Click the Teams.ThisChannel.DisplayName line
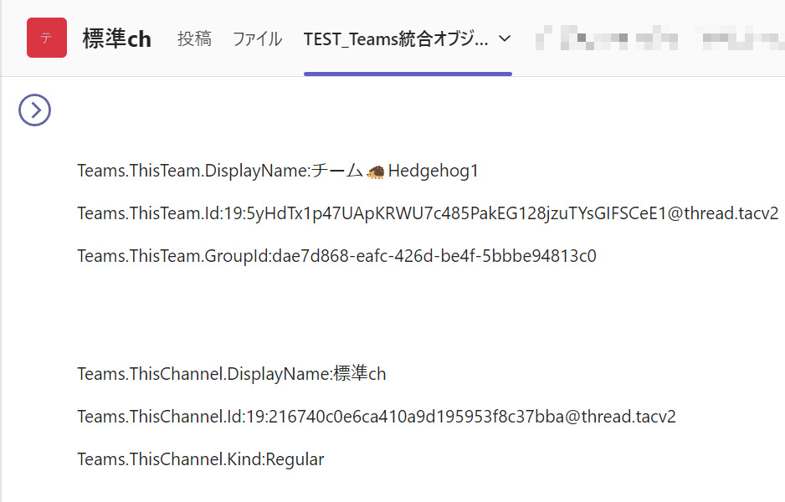The image size is (785, 502). (231, 374)
